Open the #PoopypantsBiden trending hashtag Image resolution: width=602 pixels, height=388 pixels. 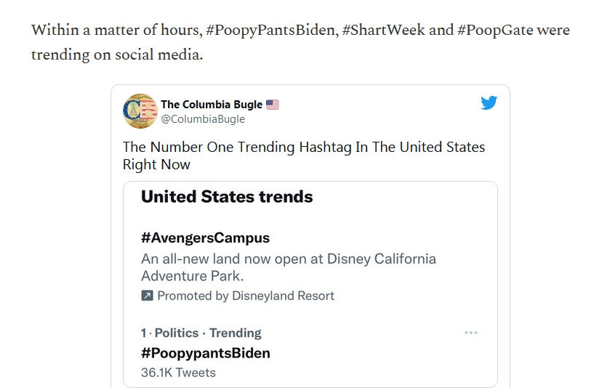[x=206, y=353]
